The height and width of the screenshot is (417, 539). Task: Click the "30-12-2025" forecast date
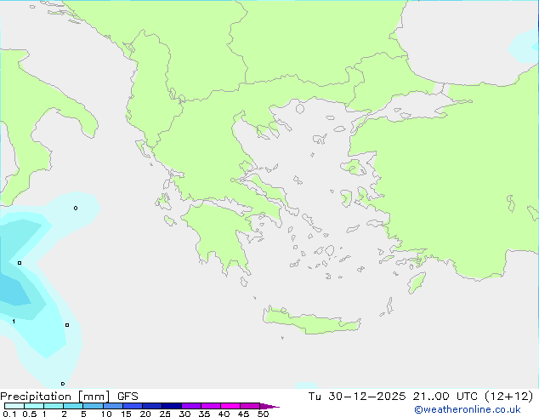(367, 397)
